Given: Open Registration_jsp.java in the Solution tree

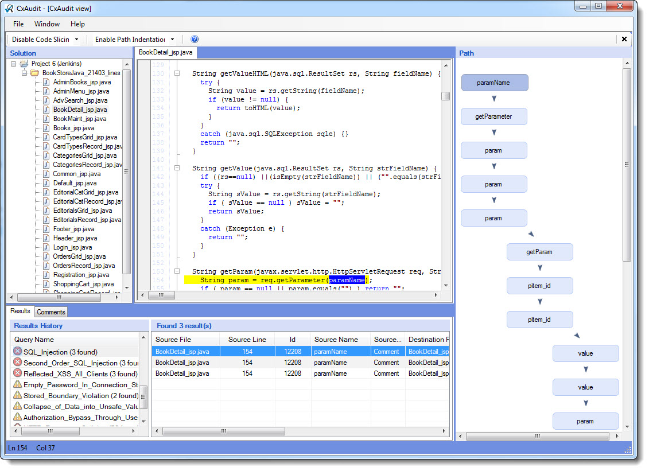Looking at the screenshot, I should [x=81, y=275].
